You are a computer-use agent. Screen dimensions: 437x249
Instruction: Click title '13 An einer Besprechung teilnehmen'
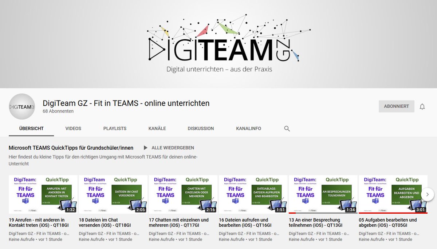[x=316, y=222]
